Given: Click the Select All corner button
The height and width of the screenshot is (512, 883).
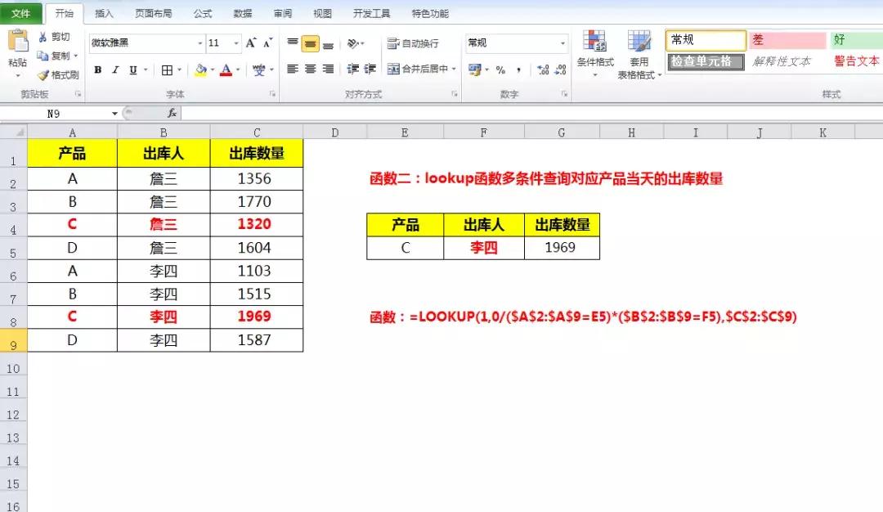Looking at the screenshot, I should [x=13, y=132].
